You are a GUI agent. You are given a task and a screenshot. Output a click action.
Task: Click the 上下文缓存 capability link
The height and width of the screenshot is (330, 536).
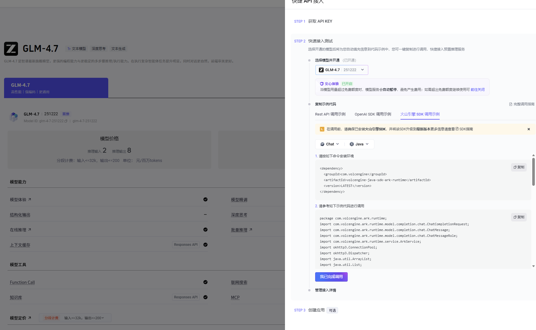[20, 245]
